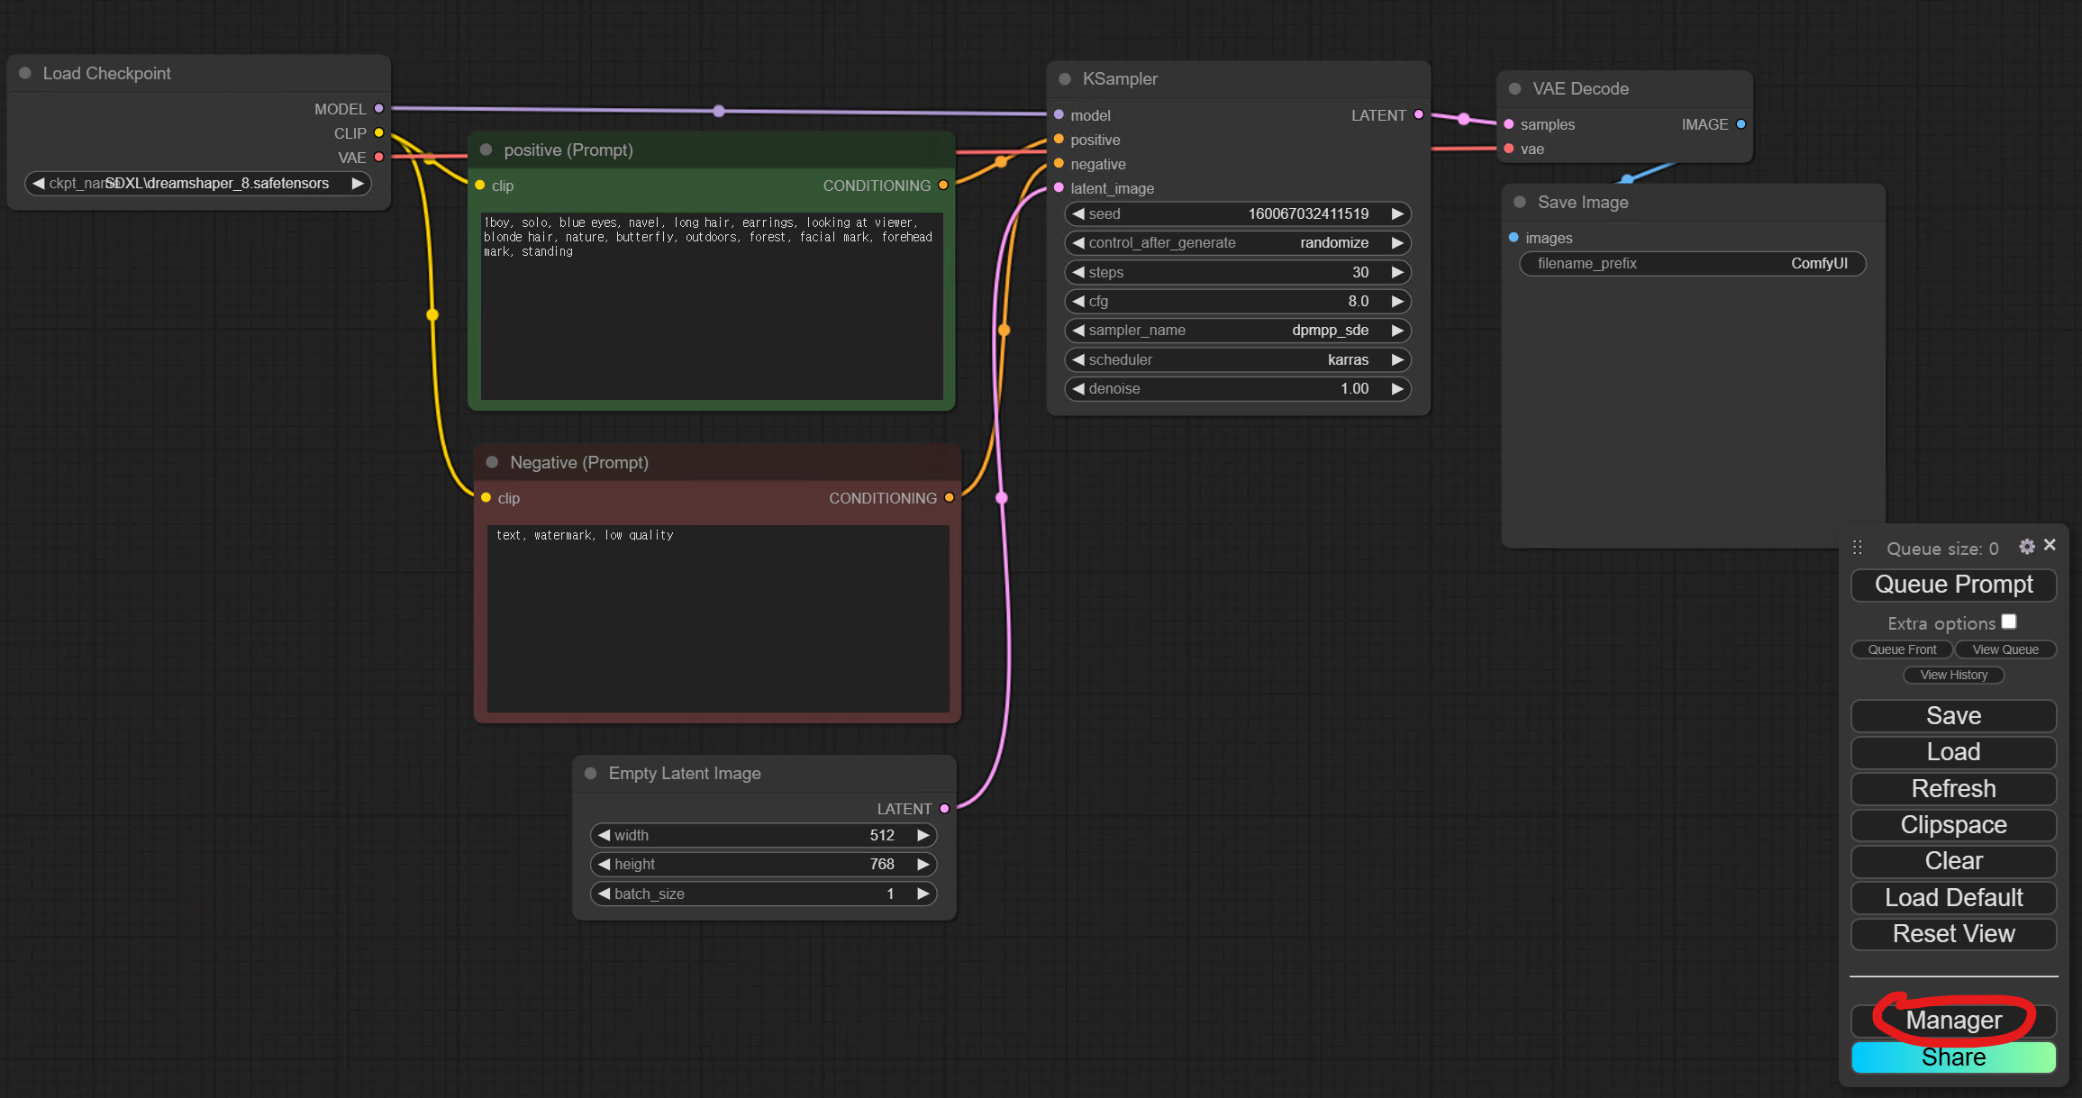Grab the queue panel drag handle

point(1858,548)
